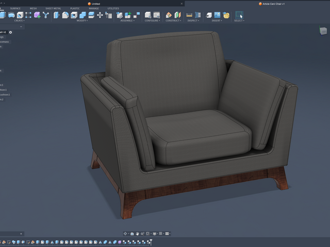Open the ASSEMBLE dropdown menu

(x=127, y=21)
